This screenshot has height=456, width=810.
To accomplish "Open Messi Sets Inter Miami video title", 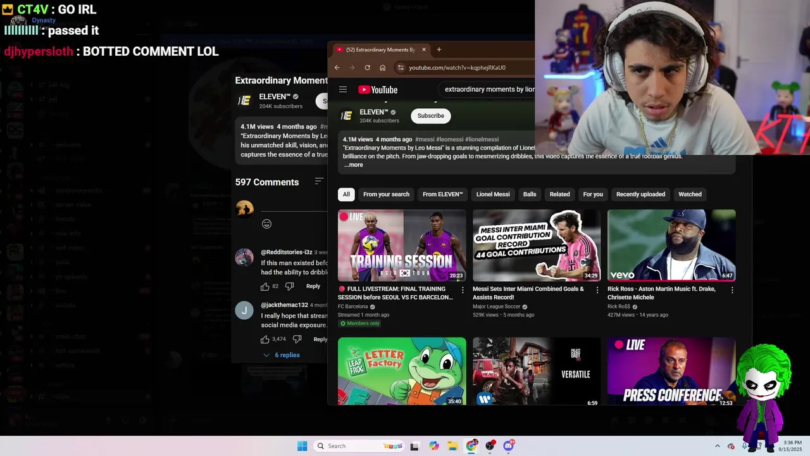I will [x=528, y=293].
